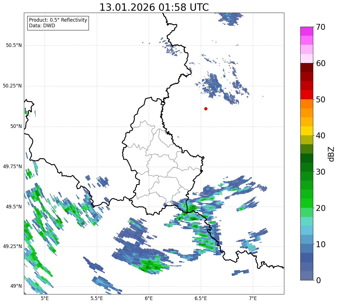Image resolution: width=338 pixels, height=304 pixels.
Task: Click the 6°E longitude label
Action: coord(149,298)
